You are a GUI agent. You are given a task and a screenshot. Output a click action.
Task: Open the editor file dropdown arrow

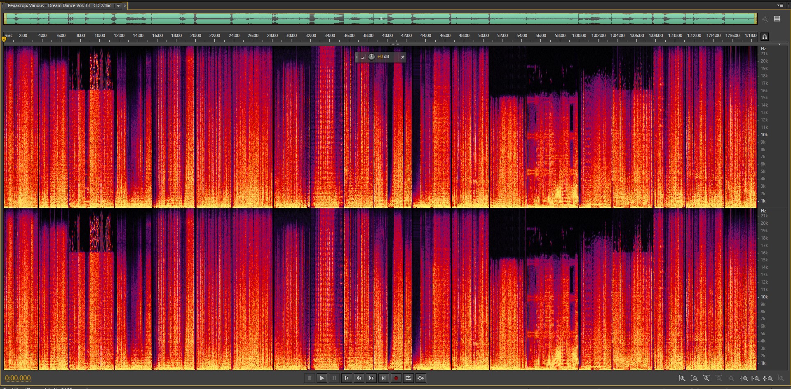coord(118,6)
